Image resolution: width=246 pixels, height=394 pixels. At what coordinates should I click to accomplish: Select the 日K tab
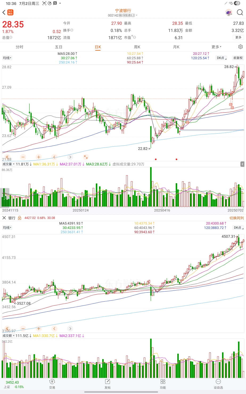coord(98,47)
